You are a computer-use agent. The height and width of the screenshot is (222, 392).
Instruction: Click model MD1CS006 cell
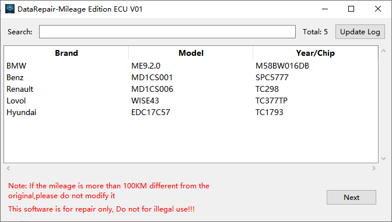[152, 89]
